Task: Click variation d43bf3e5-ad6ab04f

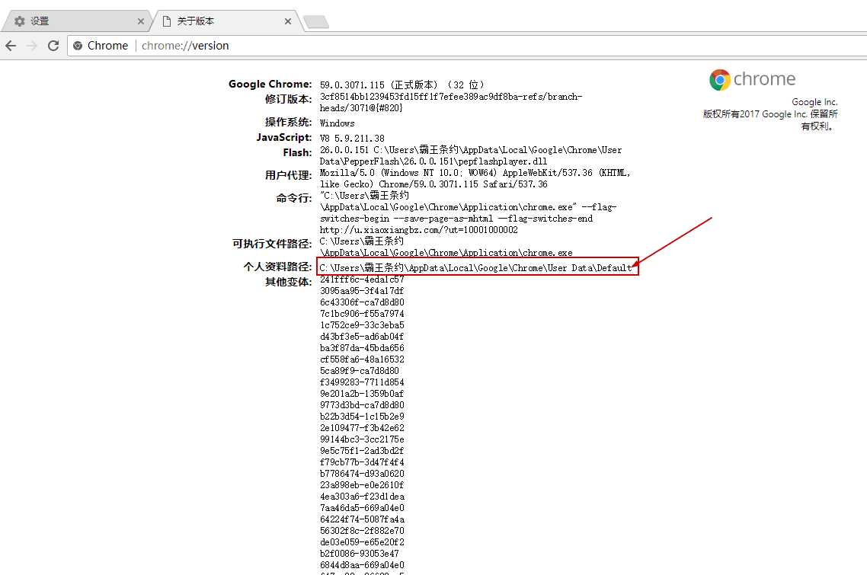Action: [x=362, y=337]
